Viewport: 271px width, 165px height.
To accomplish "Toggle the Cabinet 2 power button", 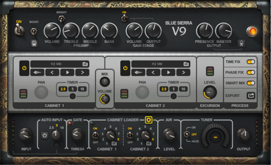I will tap(125, 68).
